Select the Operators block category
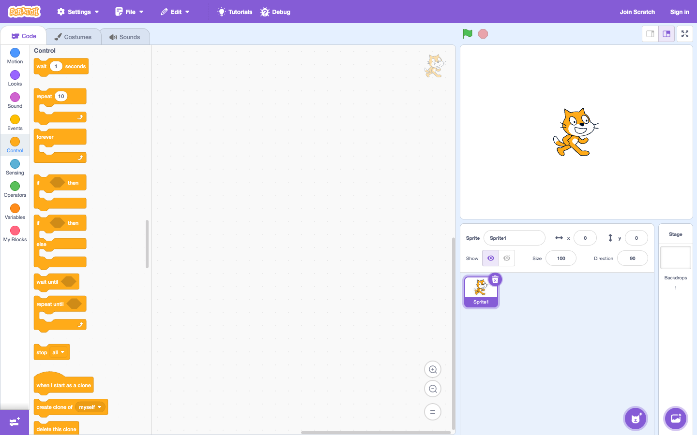The width and height of the screenshot is (697, 435). click(15, 189)
